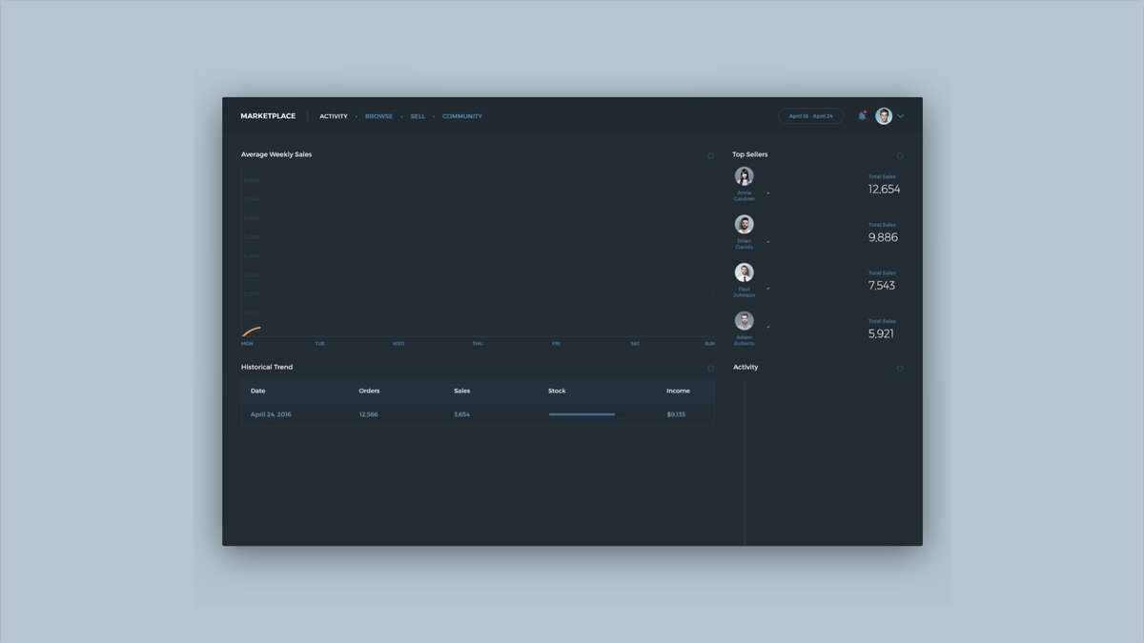Click the MARKETPLACE logo
This screenshot has width=1144, height=643.
267,115
